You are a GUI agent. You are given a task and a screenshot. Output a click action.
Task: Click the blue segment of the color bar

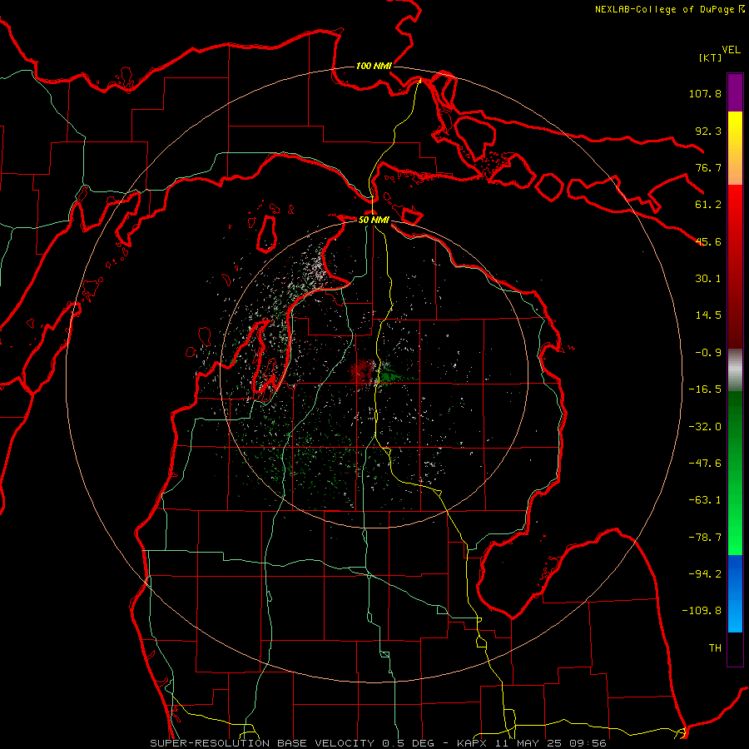point(735,593)
